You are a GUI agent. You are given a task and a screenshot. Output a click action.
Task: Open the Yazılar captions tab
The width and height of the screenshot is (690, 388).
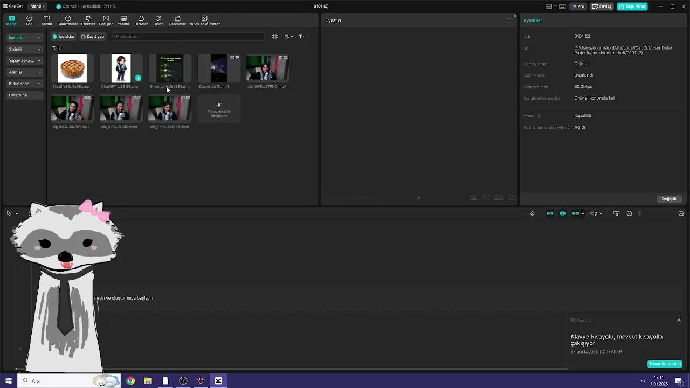(x=123, y=20)
